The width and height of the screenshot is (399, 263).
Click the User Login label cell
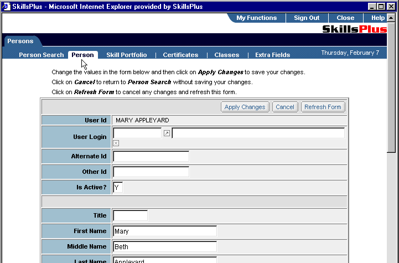(76, 137)
